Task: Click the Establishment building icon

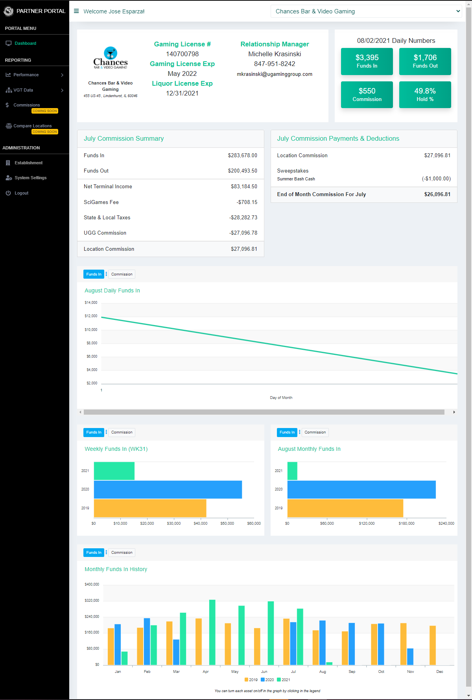Action: point(8,163)
